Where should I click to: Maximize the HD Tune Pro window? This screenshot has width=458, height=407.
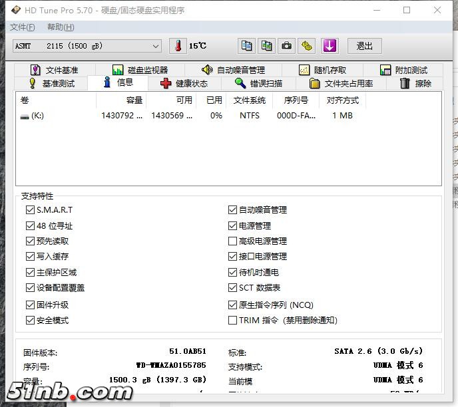click(x=407, y=10)
